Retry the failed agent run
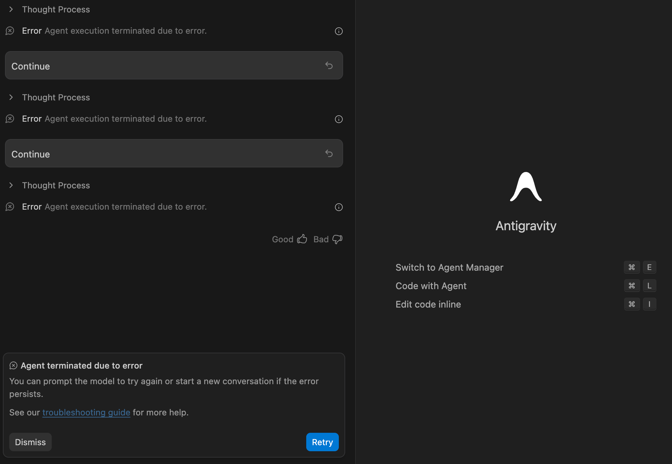Image resolution: width=672 pixels, height=464 pixels. point(322,442)
